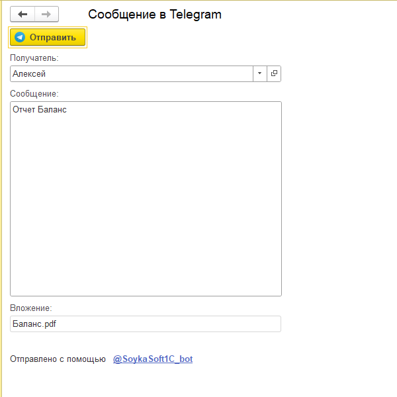The height and width of the screenshot is (397, 397).
Task: Expand the Получатель dropdown list
Action: click(259, 73)
